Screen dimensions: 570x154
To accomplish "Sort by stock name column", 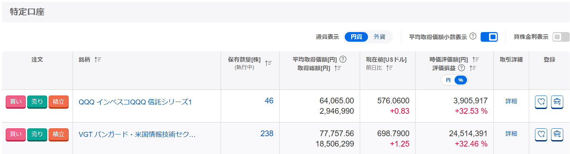I will coord(98,60).
